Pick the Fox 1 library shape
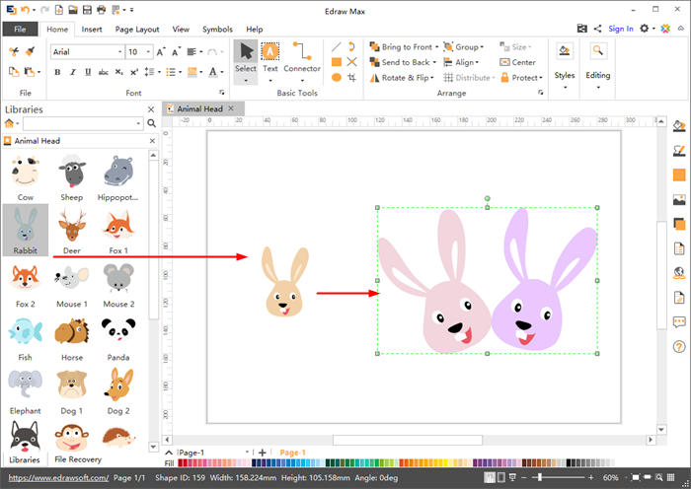Screen dimensions: 691x489 [118, 227]
